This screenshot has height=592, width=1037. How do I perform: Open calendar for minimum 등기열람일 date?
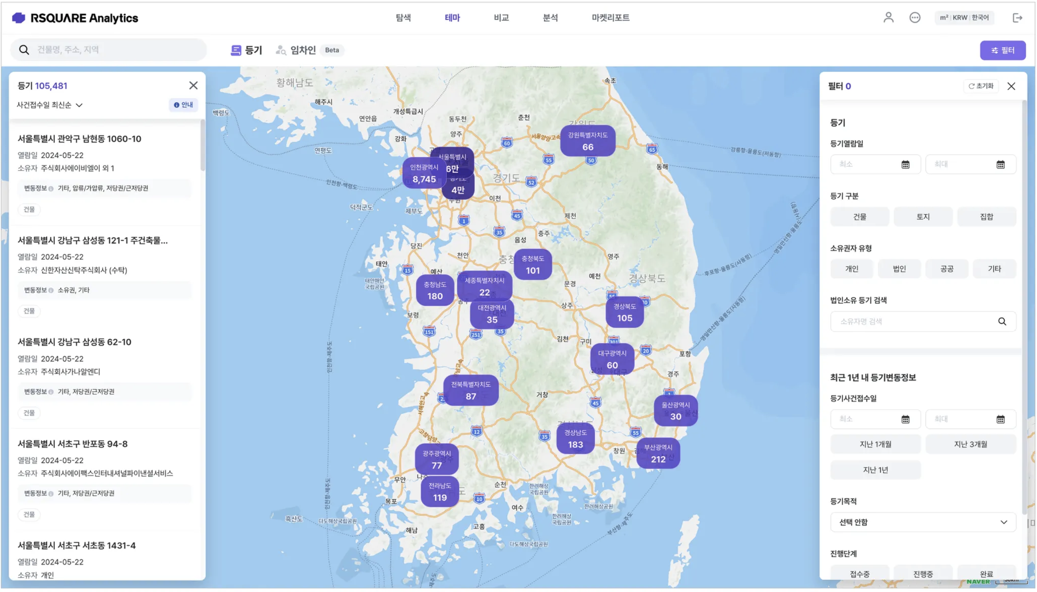click(x=905, y=165)
